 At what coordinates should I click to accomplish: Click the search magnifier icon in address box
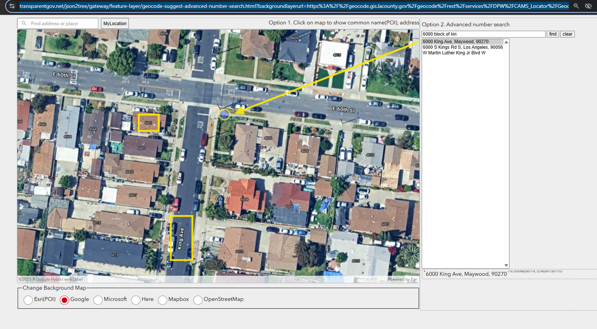[x=24, y=24]
